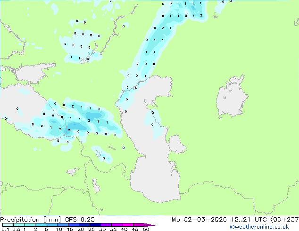Click the precipitation value '3' on the map
Image resolution: width=299 pixels, height=231 pixels.
point(69,130)
